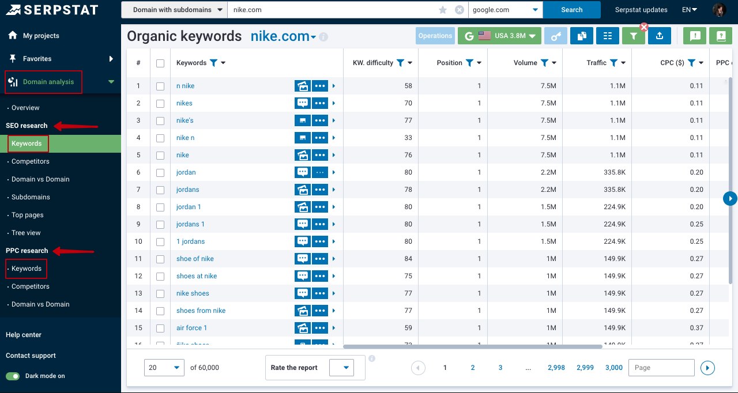Screen dimensions: 738x393
Task: Click the Operations button
Action: click(435, 36)
